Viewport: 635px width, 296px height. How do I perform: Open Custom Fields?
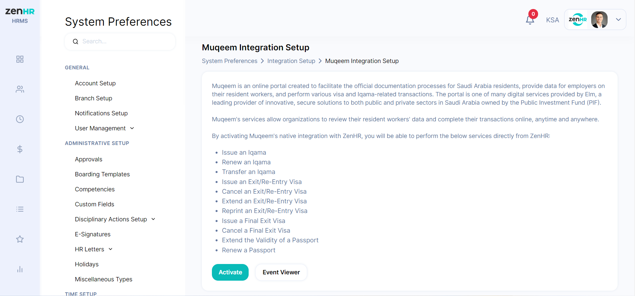(x=95, y=204)
